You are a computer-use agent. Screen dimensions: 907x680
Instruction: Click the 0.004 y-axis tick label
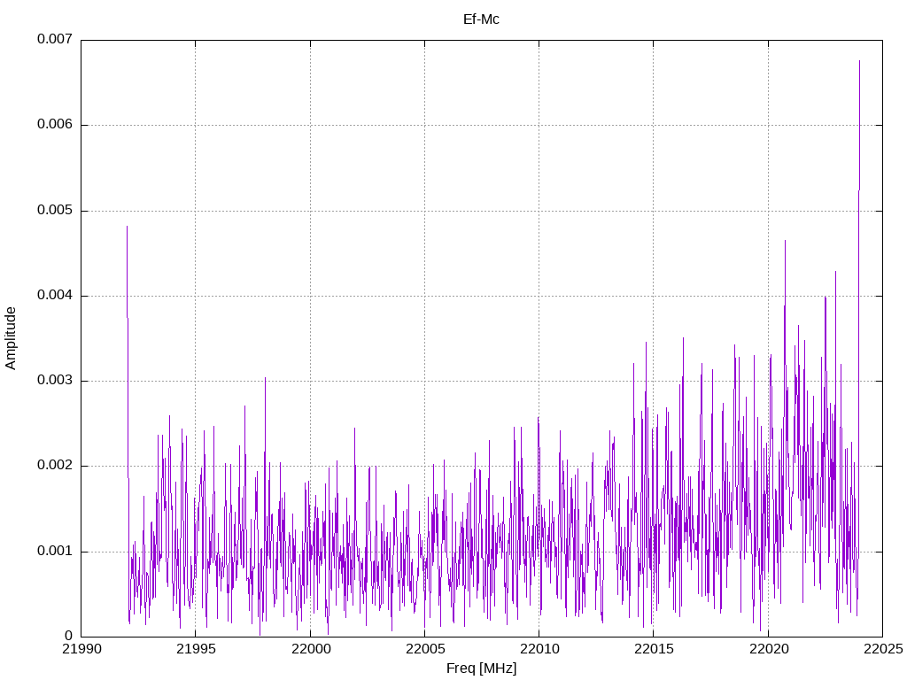pyautogui.click(x=54, y=296)
